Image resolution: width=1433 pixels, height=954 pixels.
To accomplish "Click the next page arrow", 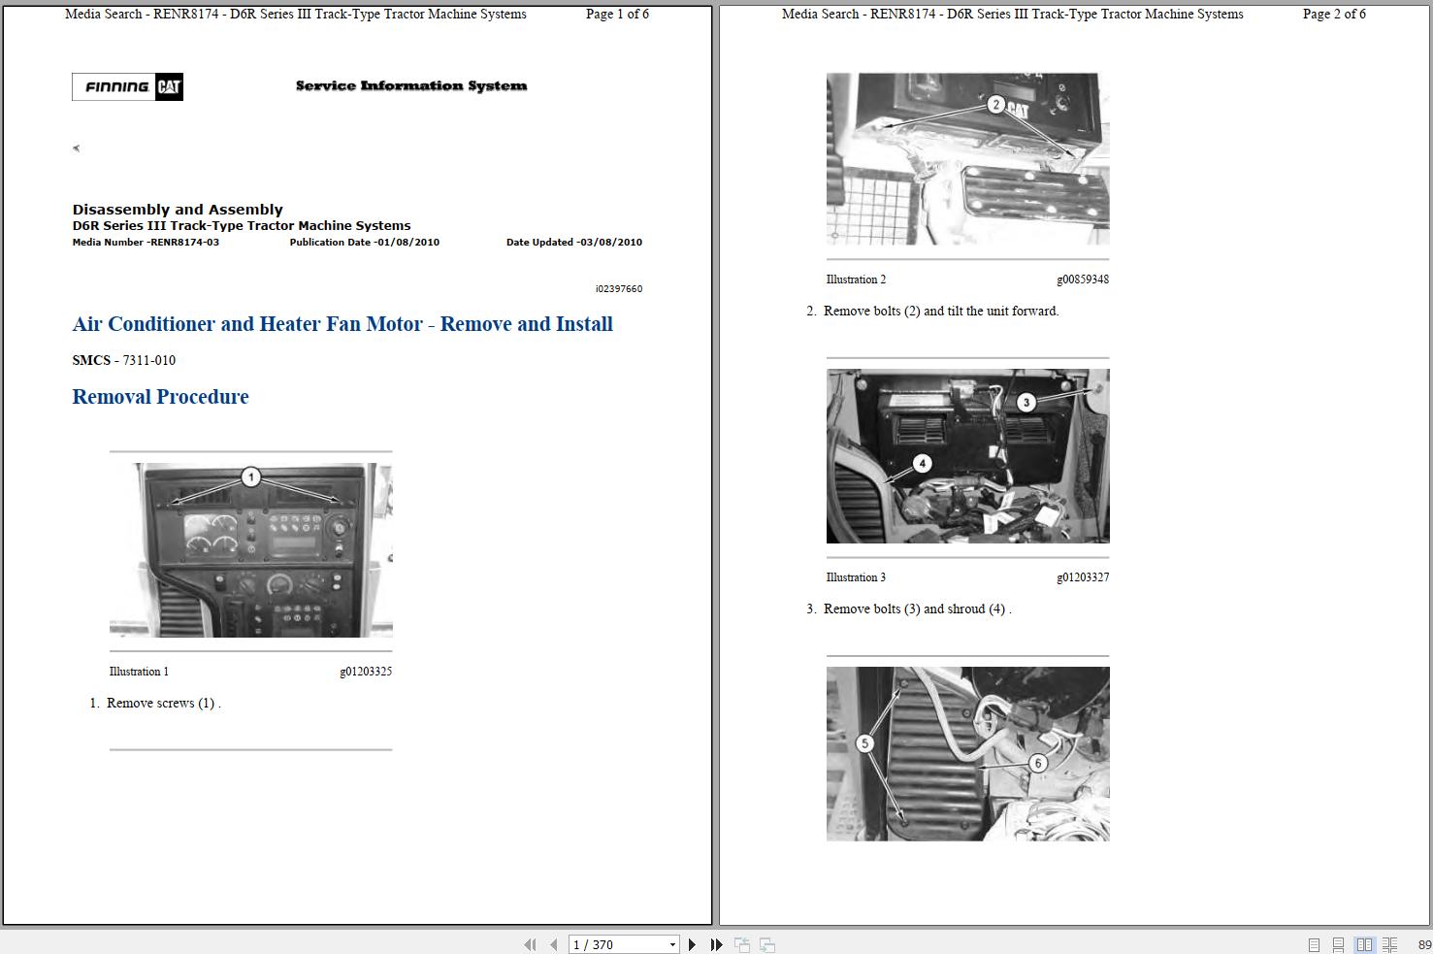I will (x=692, y=944).
